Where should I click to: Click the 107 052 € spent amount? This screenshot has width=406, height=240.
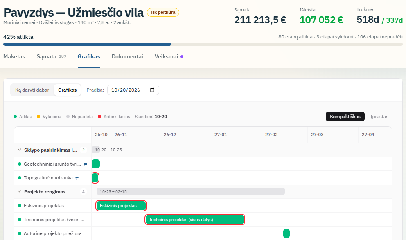pyautogui.click(x=321, y=20)
